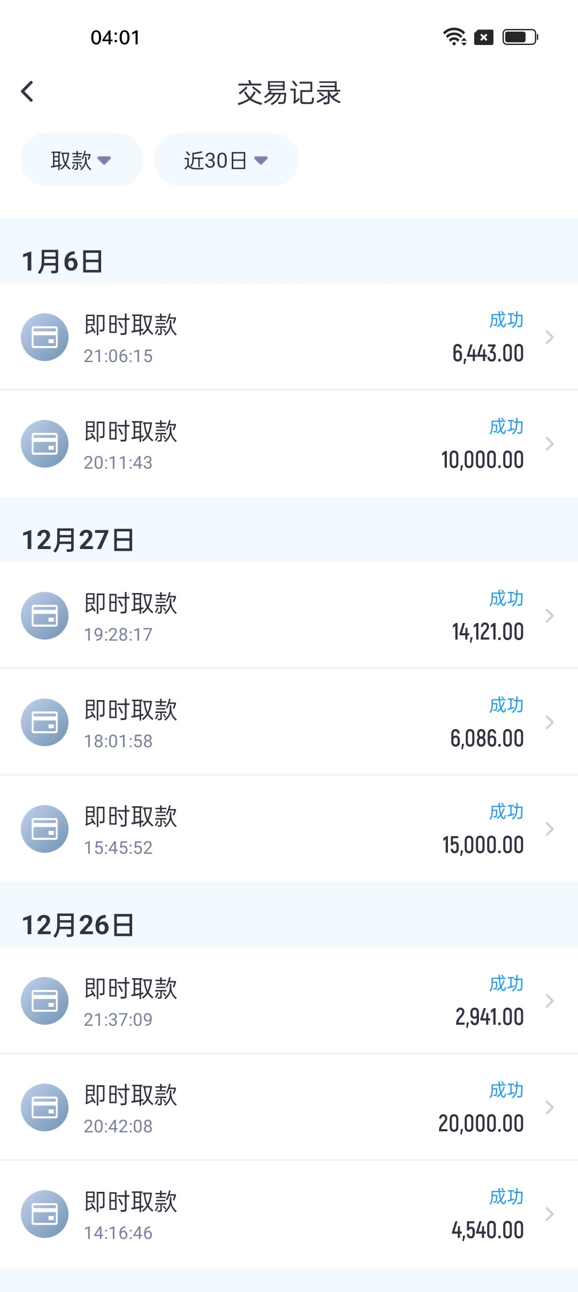Tap card icon of 21:06:15 withdrawal
The image size is (578, 1292).
click(x=44, y=337)
